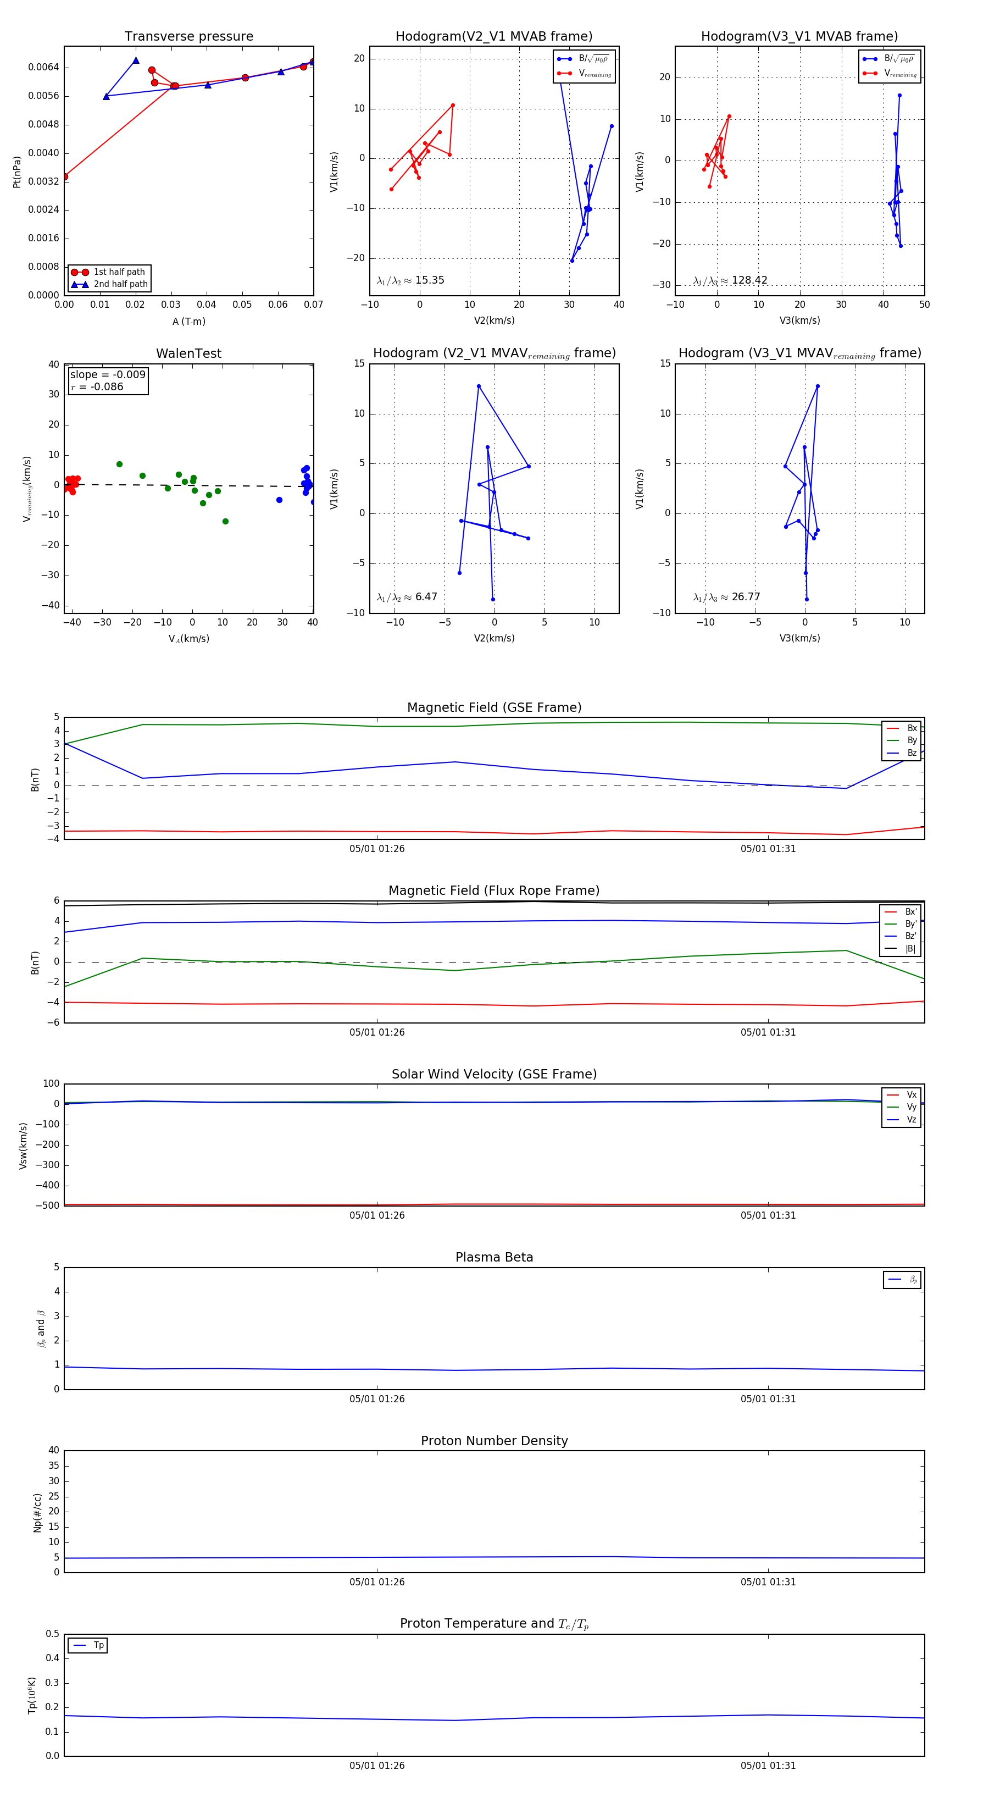Click the '2nd half path' legend entry
This screenshot has height=1814, width=989.
click(109, 285)
